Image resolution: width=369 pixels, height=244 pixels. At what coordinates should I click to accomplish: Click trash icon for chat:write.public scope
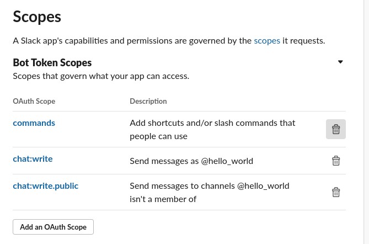(336, 192)
